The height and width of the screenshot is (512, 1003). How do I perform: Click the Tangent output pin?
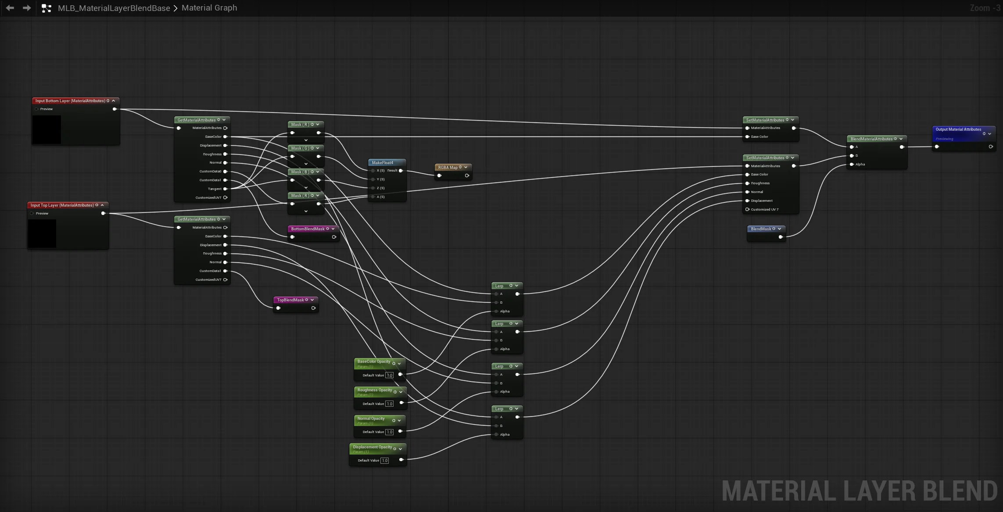226,189
